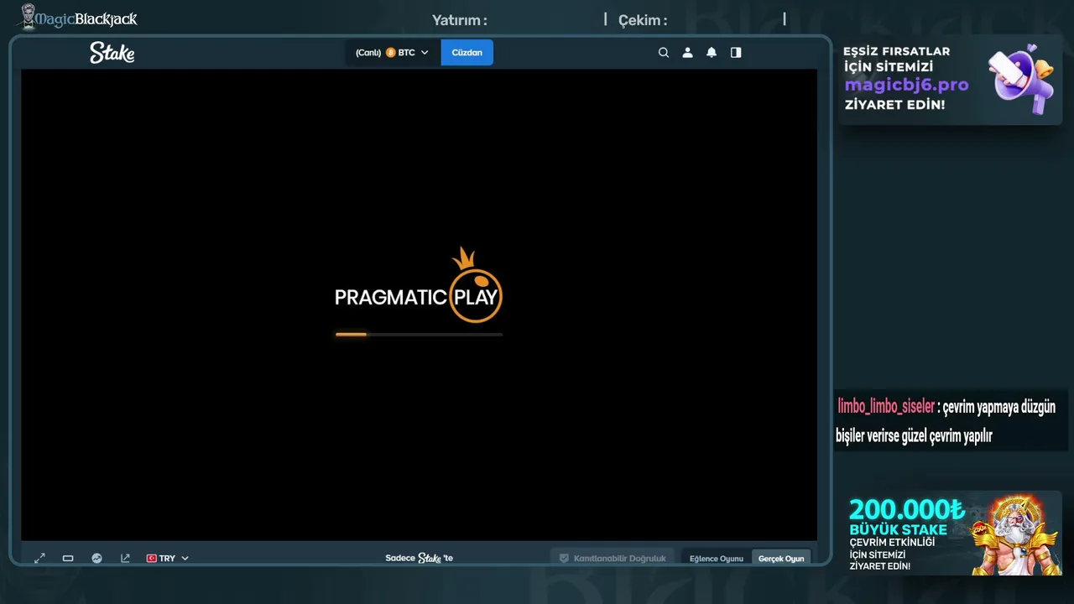The image size is (1074, 604).
Task: Pop out the game window icon
Action: click(x=125, y=558)
